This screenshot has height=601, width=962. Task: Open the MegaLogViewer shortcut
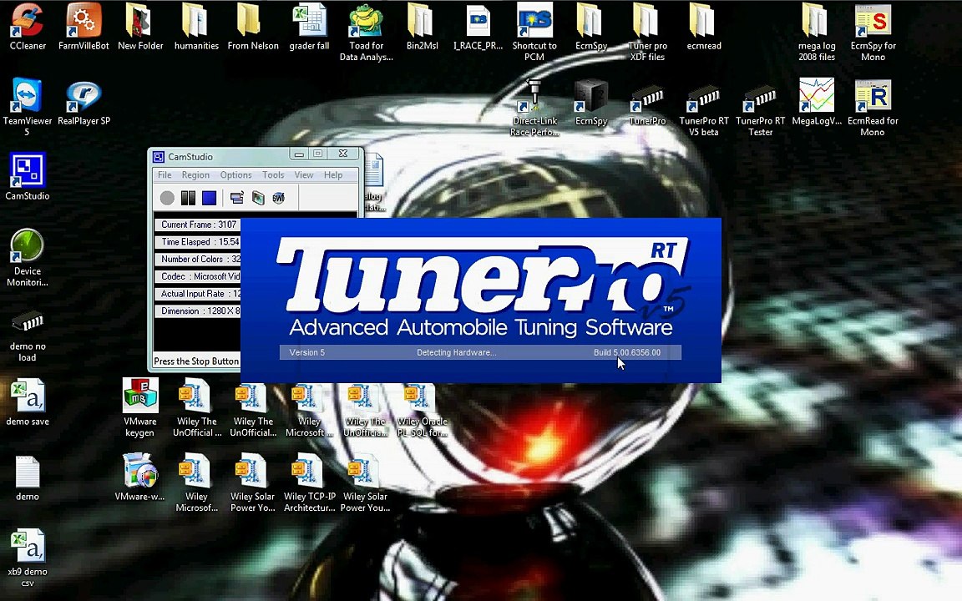[x=817, y=103]
